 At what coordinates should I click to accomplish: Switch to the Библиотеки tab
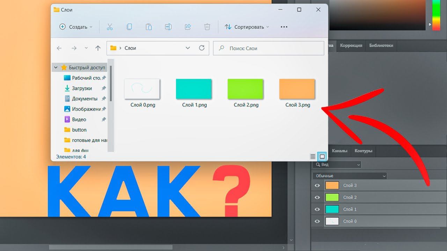tap(381, 45)
